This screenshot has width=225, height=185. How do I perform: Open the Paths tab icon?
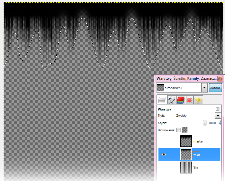[x=171, y=100]
